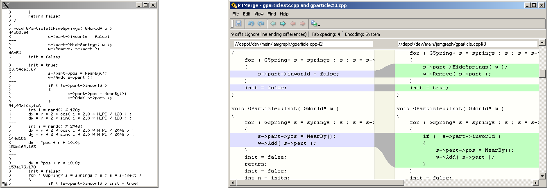This screenshot has height=188, width=553.
Task: Click the 'Encoding: System' status text
Action: pyautogui.click(x=363, y=34)
